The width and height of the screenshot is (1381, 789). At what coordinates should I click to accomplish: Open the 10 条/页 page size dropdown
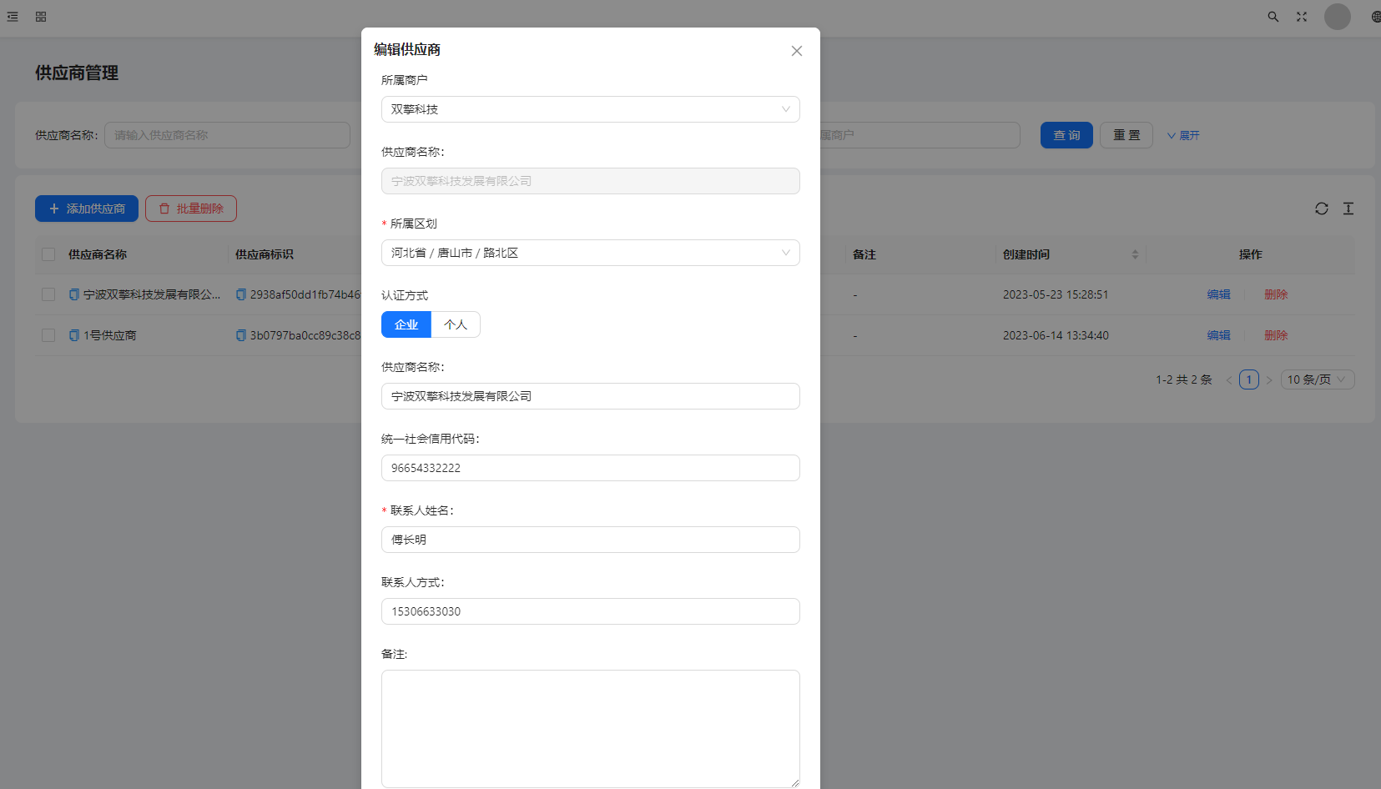(x=1318, y=379)
